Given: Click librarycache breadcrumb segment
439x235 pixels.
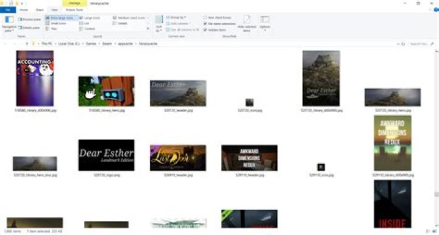Looking at the screenshot, I should [x=148, y=44].
